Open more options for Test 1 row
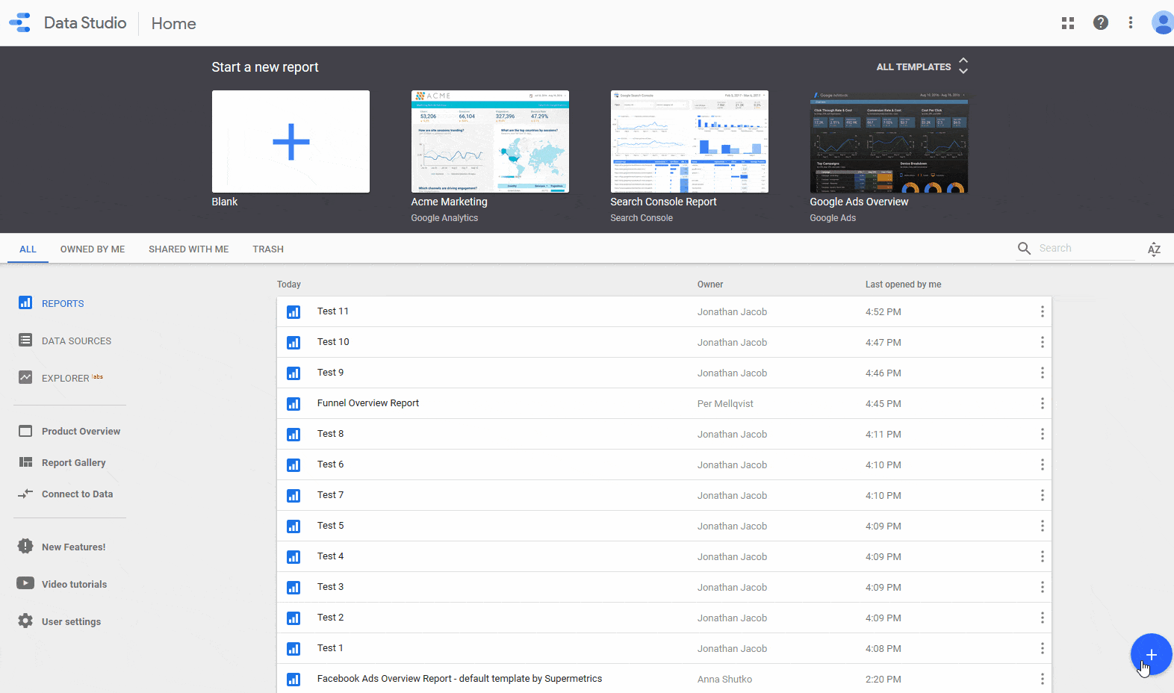This screenshot has width=1174, height=693. point(1042,648)
